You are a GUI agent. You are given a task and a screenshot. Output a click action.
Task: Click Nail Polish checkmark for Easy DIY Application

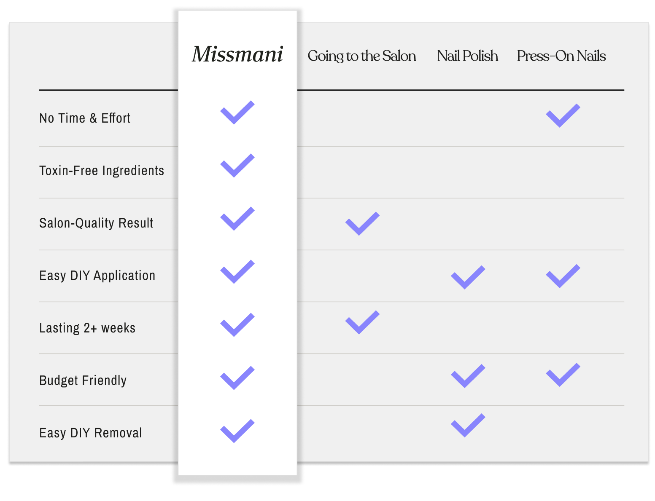pyautogui.click(x=468, y=278)
